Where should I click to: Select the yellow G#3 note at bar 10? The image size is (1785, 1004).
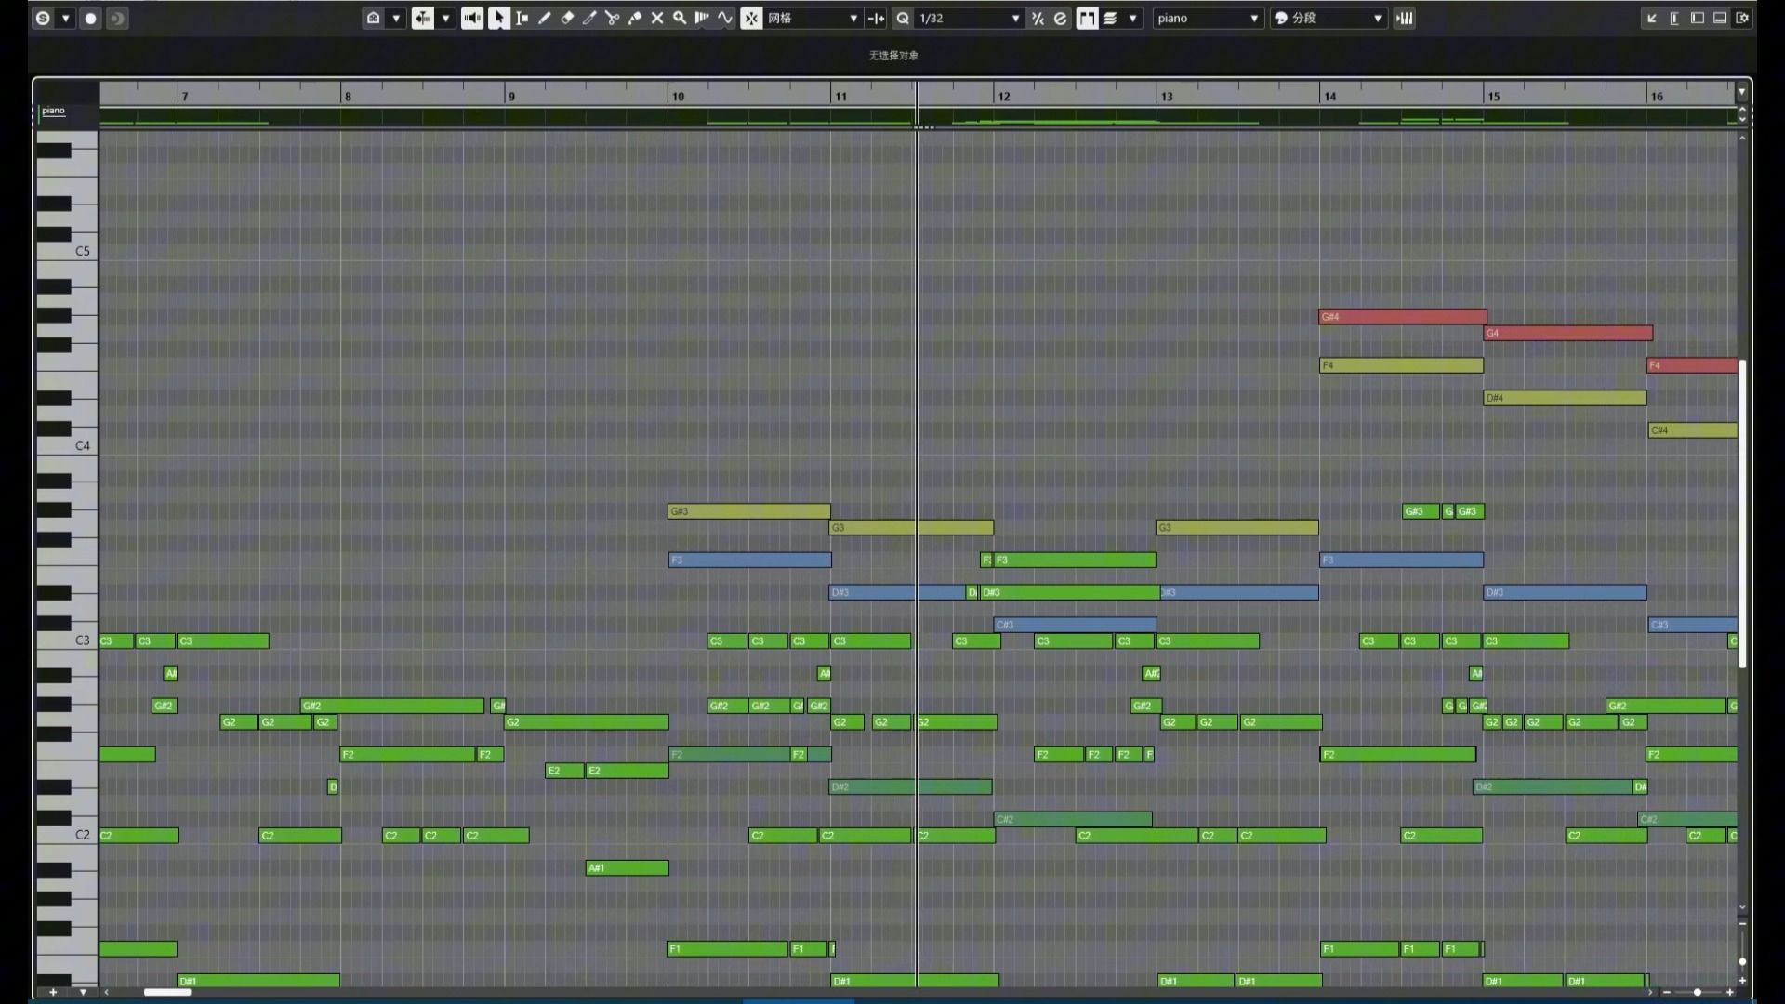tap(749, 511)
